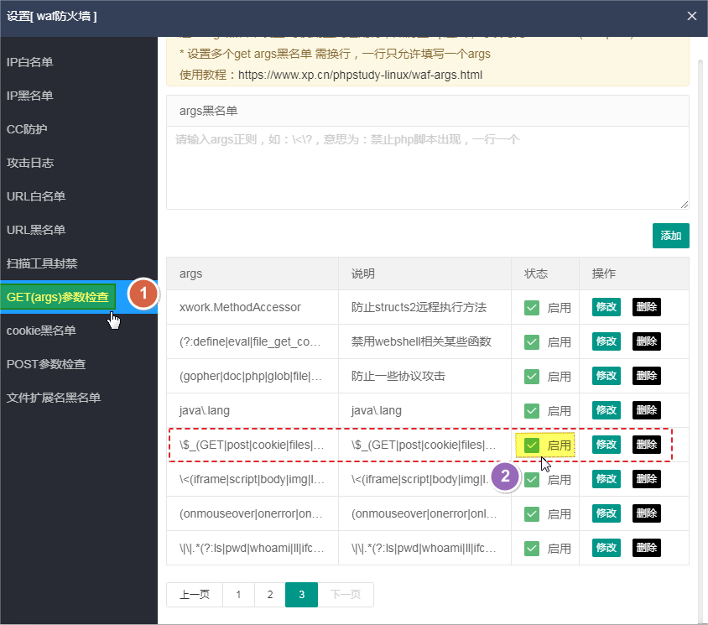Click the args column header

click(x=252, y=273)
